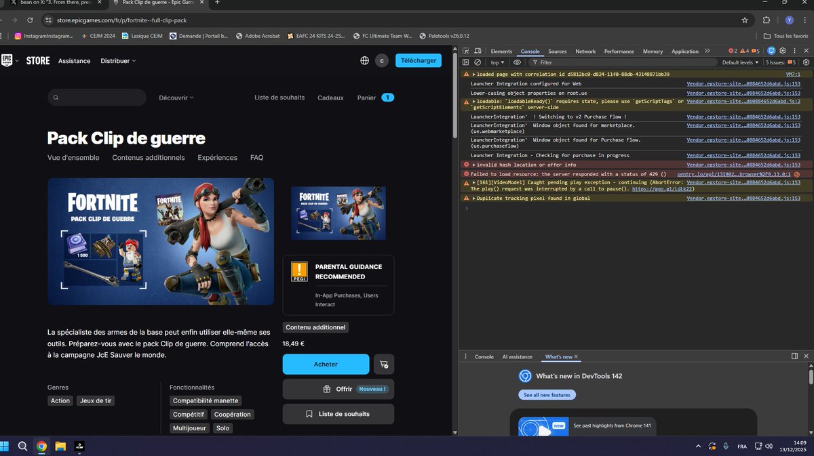Image resolution: width=814 pixels, height=456 pixels.
Task: Switch to the Elements tab
Action: pyautogui.click(x=501, y=51)
